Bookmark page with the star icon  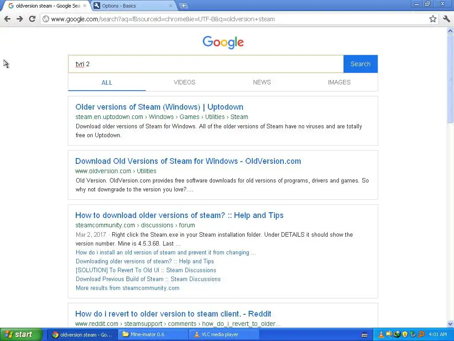click(433, 19)
